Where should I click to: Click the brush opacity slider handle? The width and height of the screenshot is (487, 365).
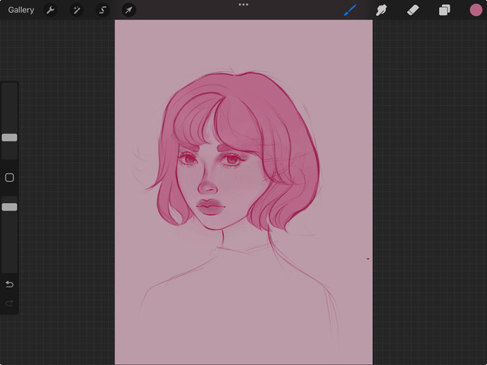[9, 207]
